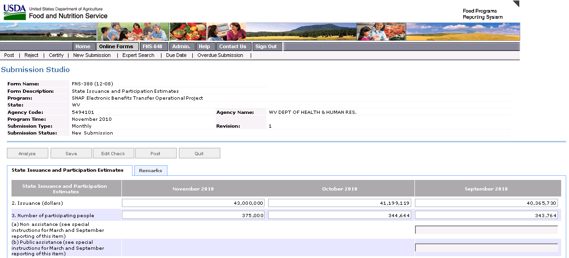Click the Certify submenu link
This screenshot has width=569, height=258.
(x=56, y=55)
